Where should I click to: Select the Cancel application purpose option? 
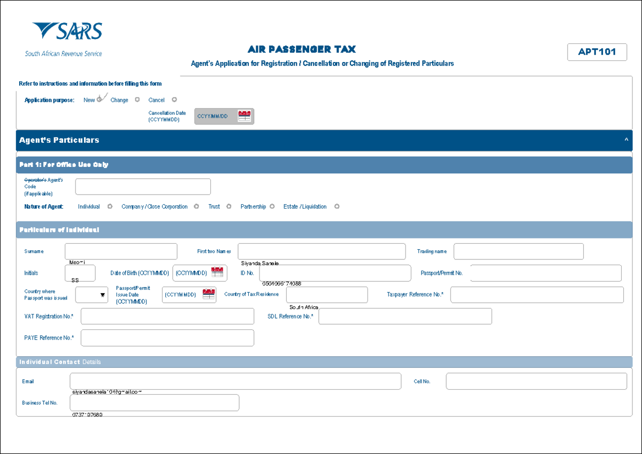tap(174, 99)
